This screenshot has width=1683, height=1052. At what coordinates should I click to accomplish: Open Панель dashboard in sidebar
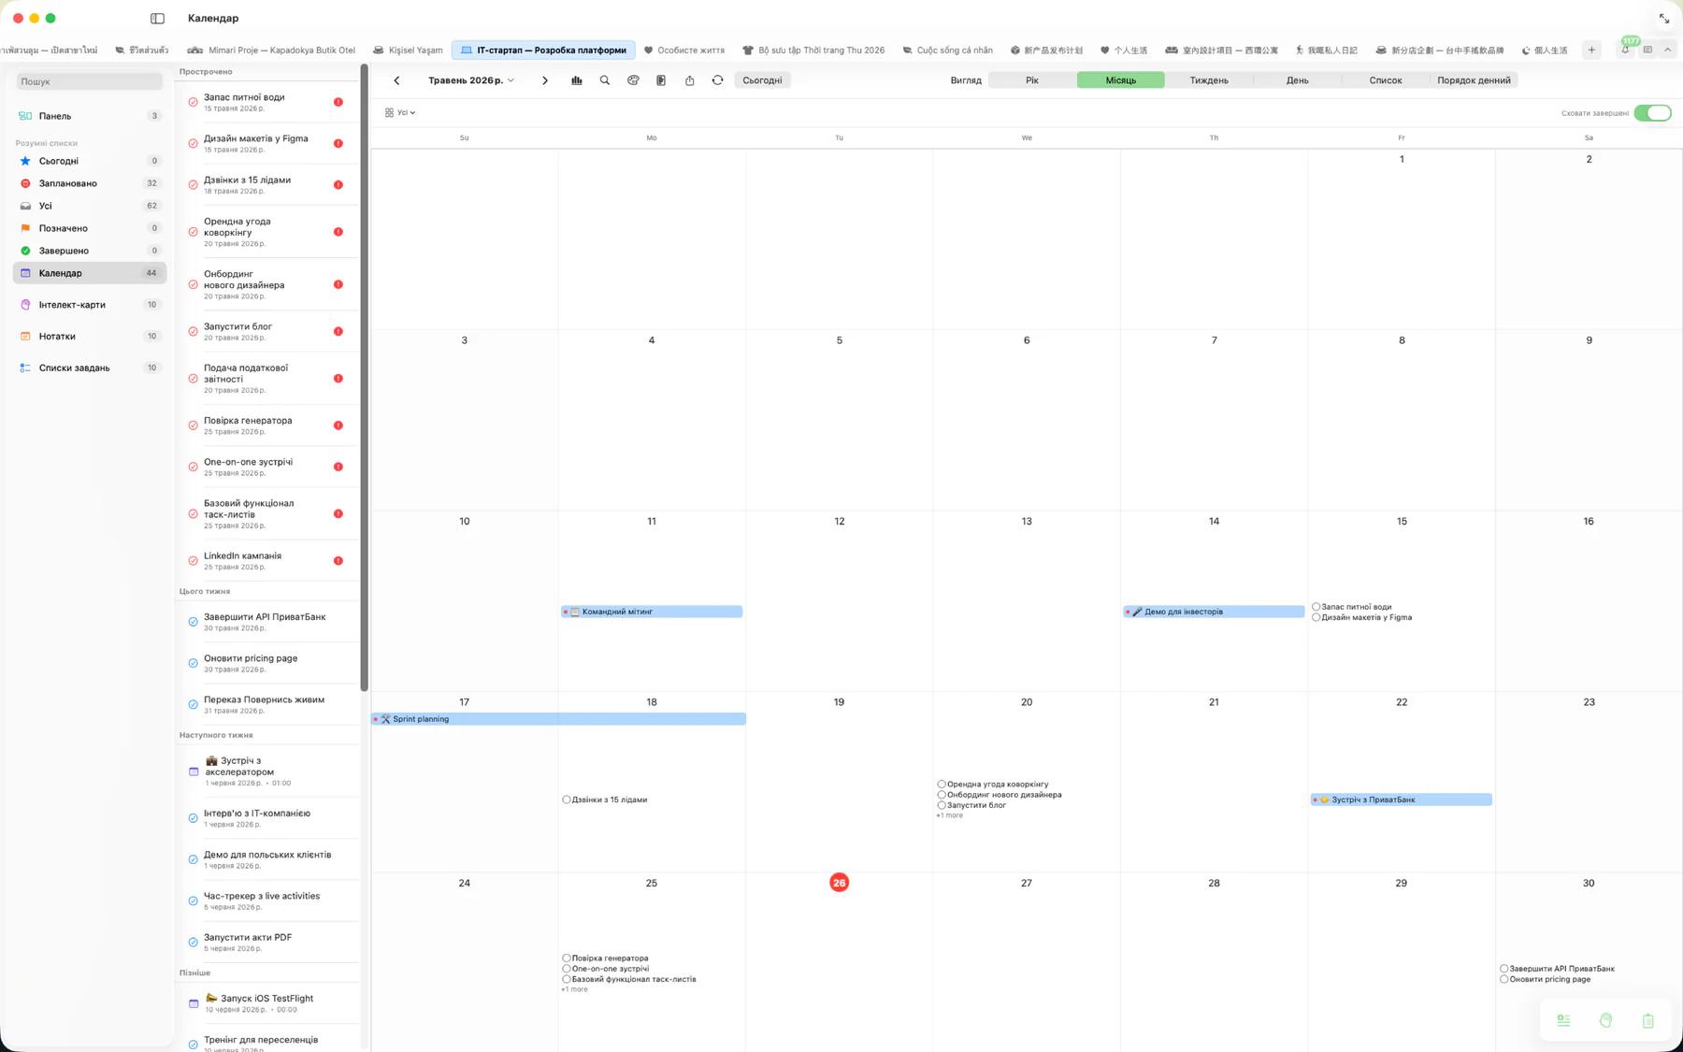[89, 116]
